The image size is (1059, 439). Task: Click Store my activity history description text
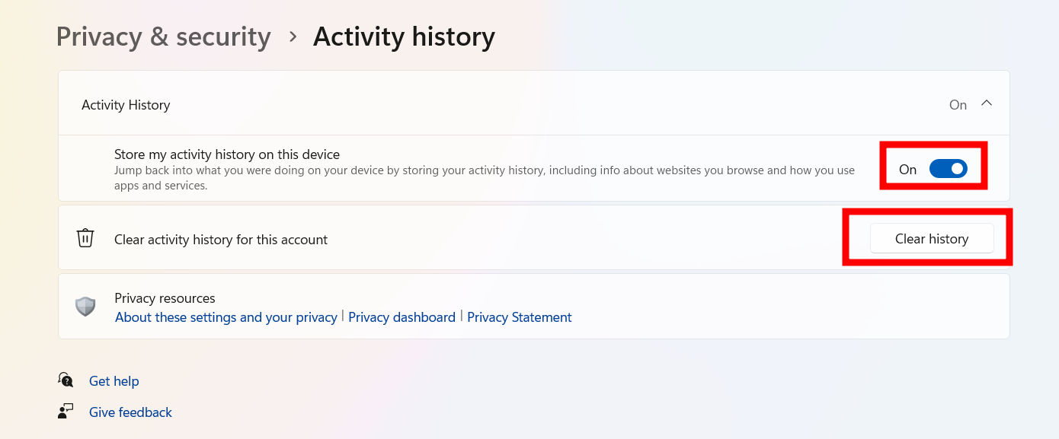[485, 178]
